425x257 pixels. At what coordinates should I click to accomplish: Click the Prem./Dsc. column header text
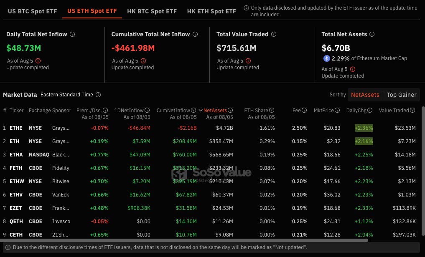click(89, 111)
